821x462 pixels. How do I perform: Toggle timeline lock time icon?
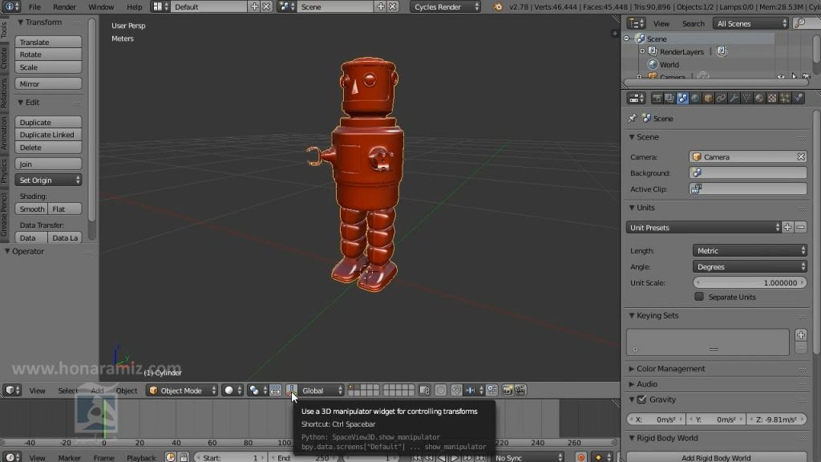(x=184, y=457)
